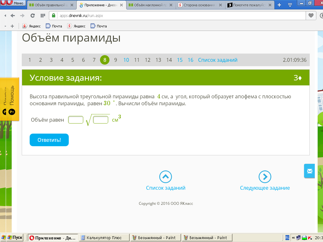Bookmark the page with the heart icon

[x=311, y=15]
